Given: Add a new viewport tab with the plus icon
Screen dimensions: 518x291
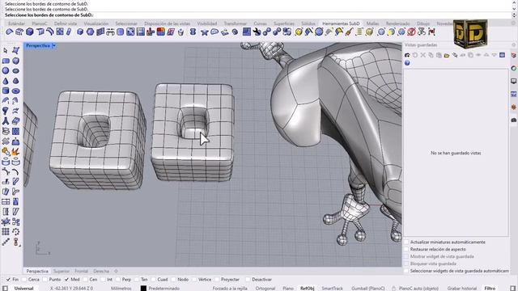Looking at the screenshot, I should (x=116, y=272).
